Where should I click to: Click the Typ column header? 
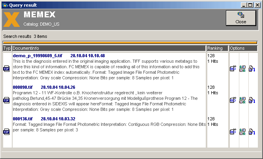7,48
